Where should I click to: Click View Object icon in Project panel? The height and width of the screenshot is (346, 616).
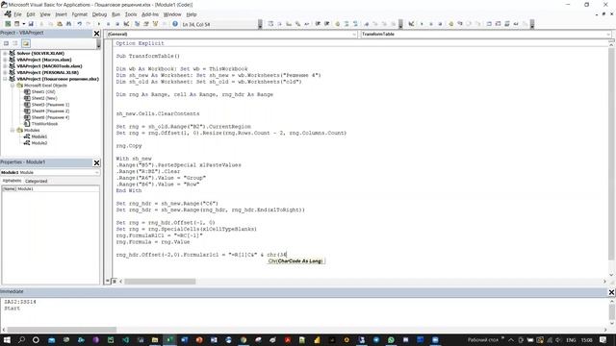coord(15,43)
